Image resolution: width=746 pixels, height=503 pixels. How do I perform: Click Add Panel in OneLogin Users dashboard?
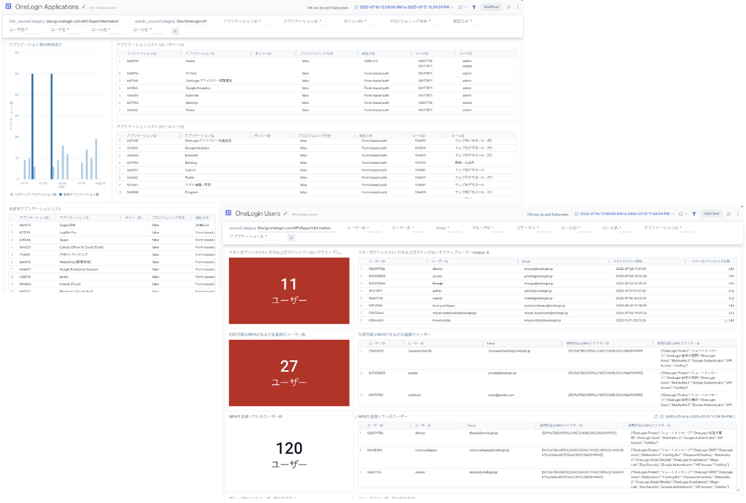coord(712,214)
